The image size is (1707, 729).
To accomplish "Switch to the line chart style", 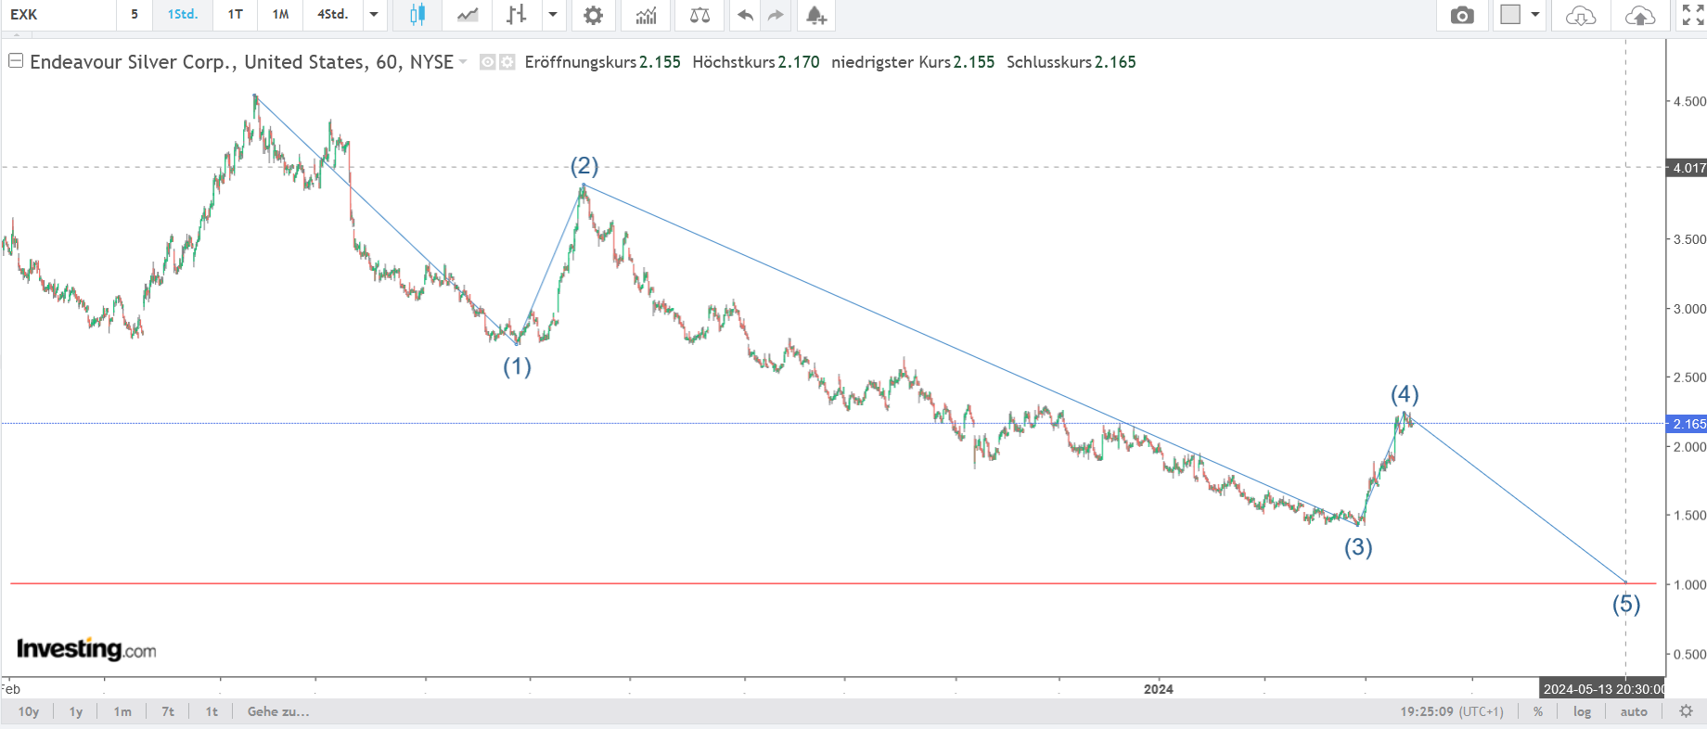I will coord(468,15).
